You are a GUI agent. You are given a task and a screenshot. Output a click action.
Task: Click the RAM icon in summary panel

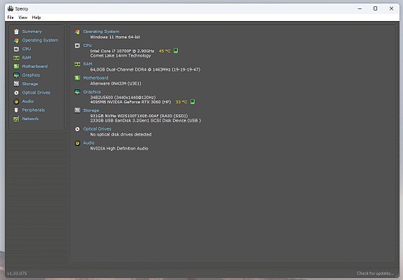[x=77, y=64]
